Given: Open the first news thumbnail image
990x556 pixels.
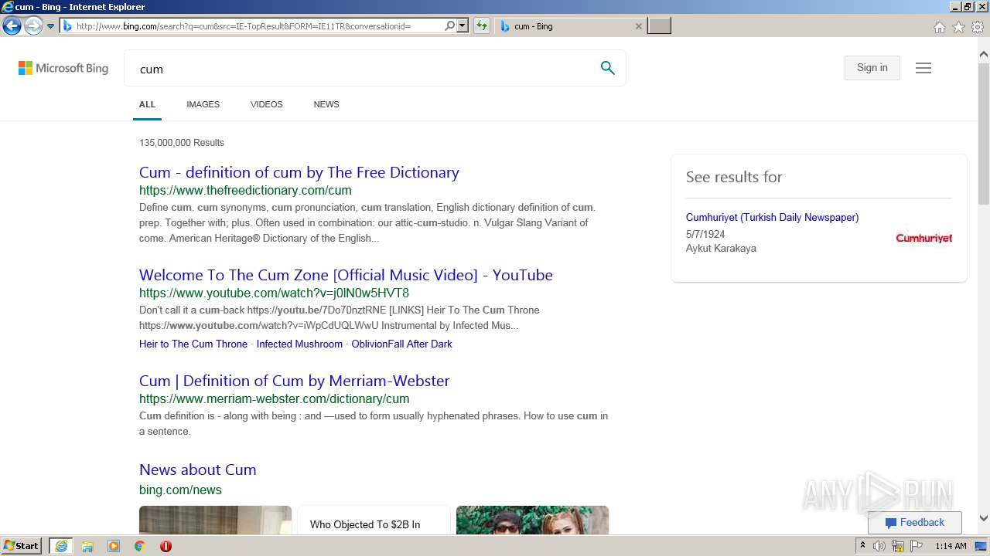Looking at the screenshot, I should tap(215, 520).
